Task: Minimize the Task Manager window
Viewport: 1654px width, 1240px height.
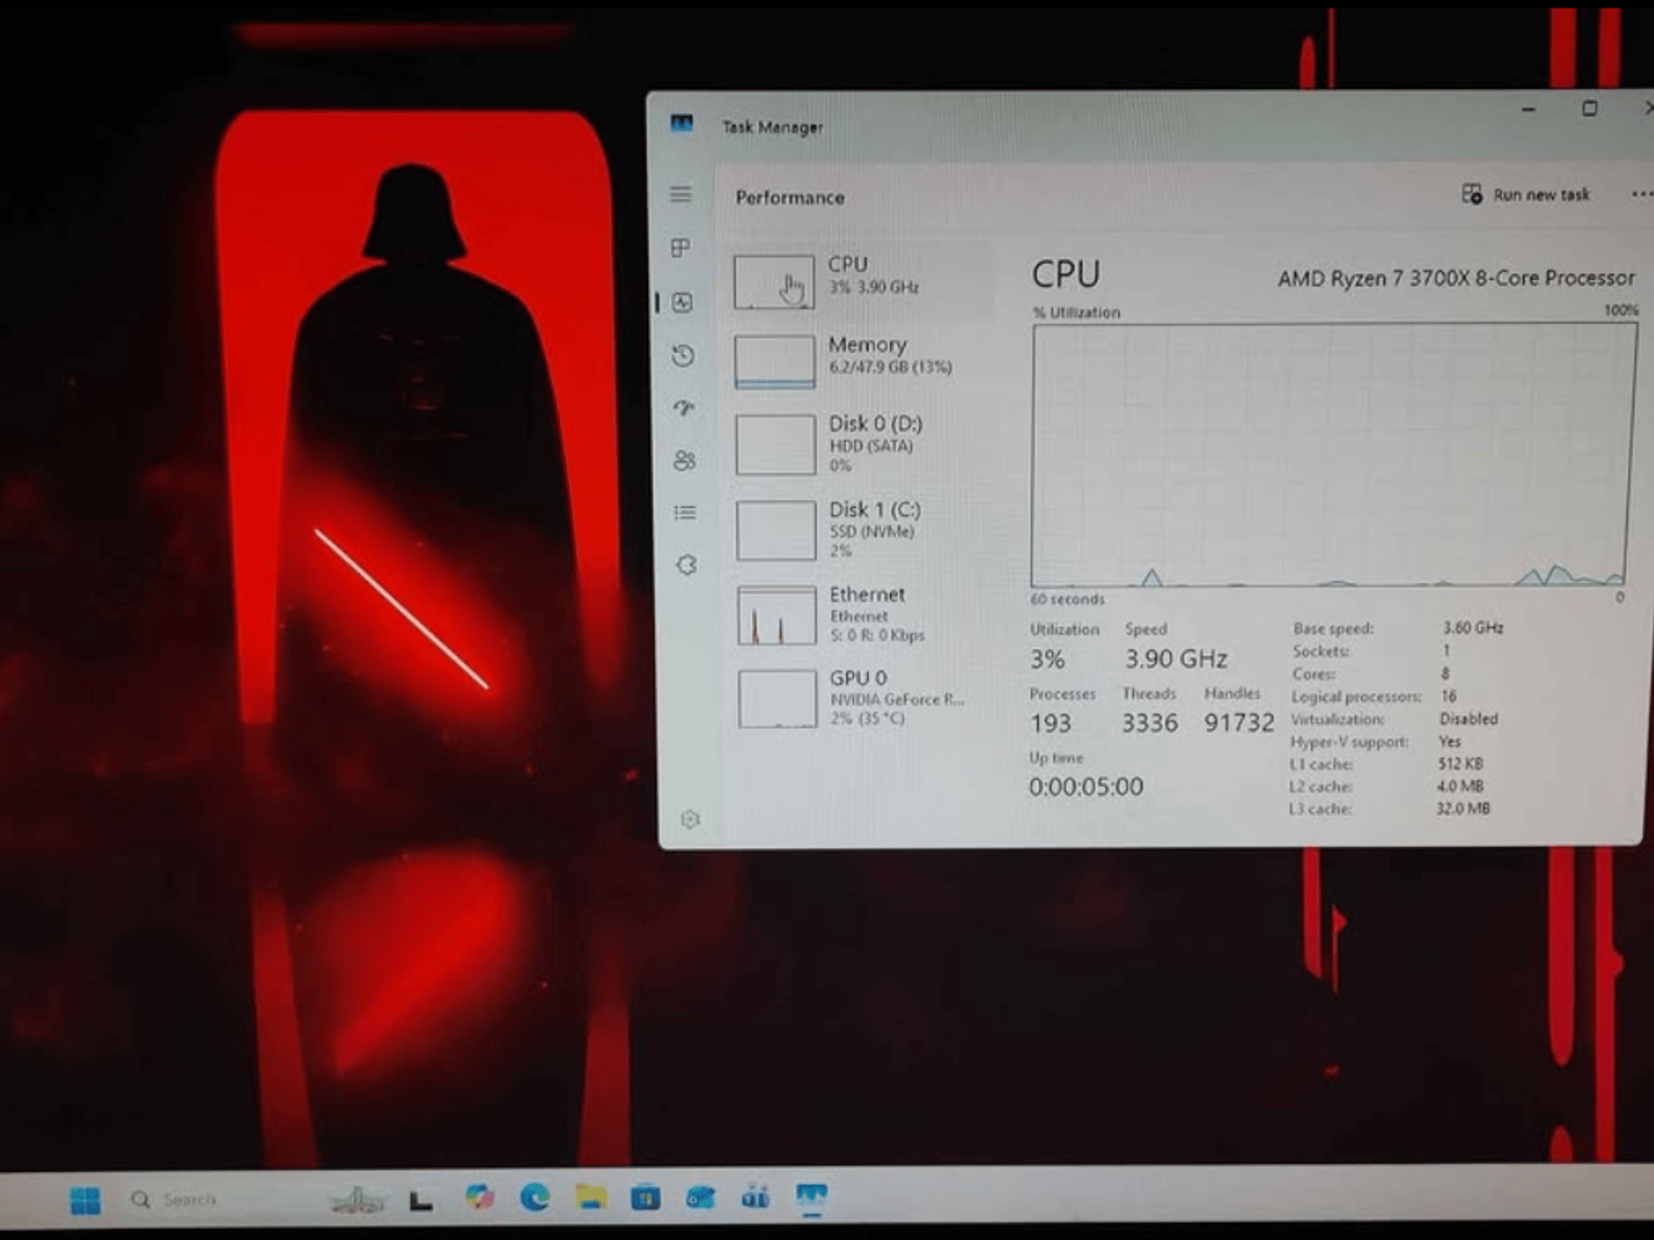Action: 1528,110
